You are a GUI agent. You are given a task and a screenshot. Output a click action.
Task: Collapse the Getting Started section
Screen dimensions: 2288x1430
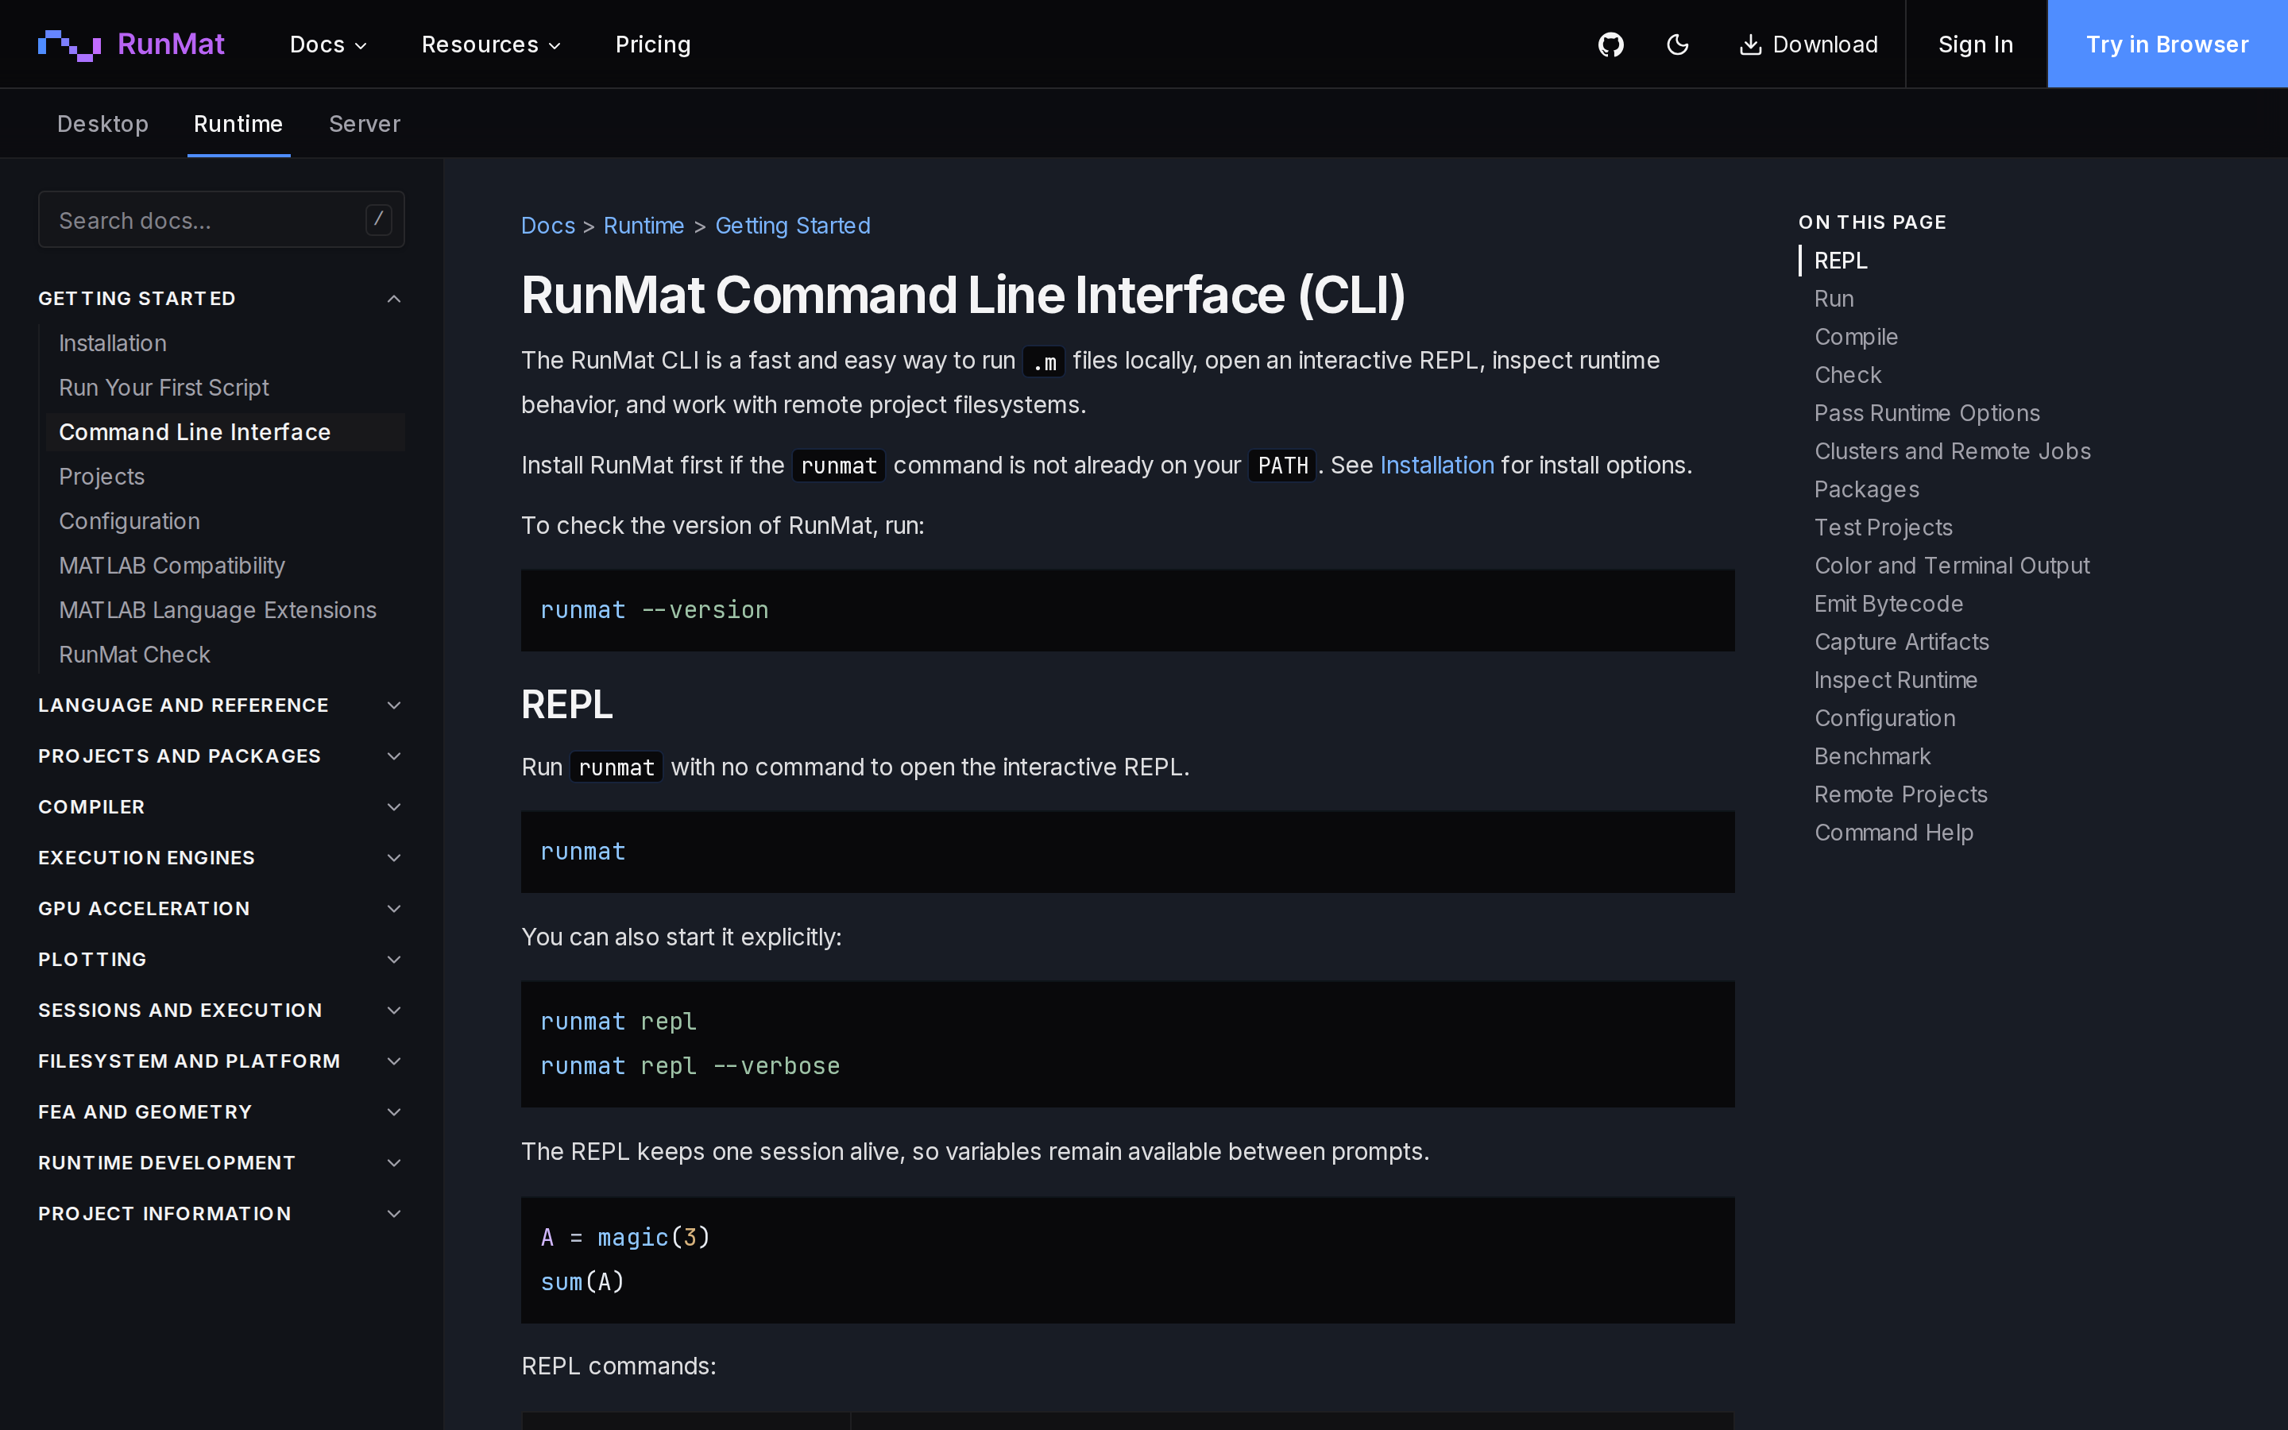(221, 299)
